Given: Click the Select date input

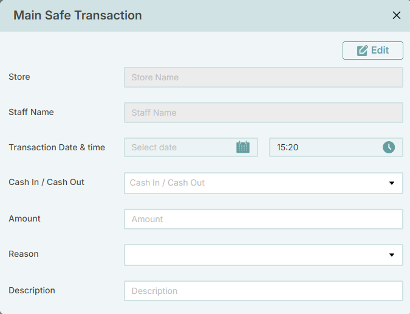Looking at the screenshot, I should pos(191,147).
